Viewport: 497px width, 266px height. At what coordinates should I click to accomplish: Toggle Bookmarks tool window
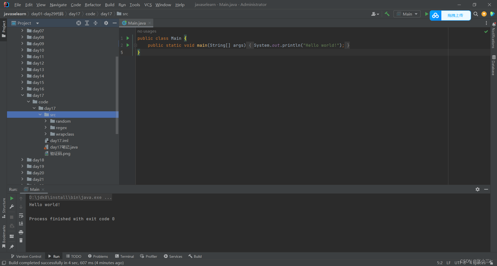(4, 237)
